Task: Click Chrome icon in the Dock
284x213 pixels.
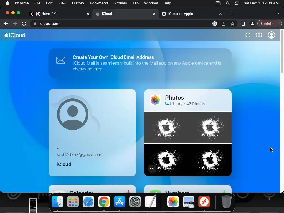Action: click(x=104, y=202)
